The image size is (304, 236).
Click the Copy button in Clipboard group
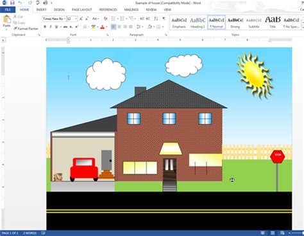tap(19, 23)
